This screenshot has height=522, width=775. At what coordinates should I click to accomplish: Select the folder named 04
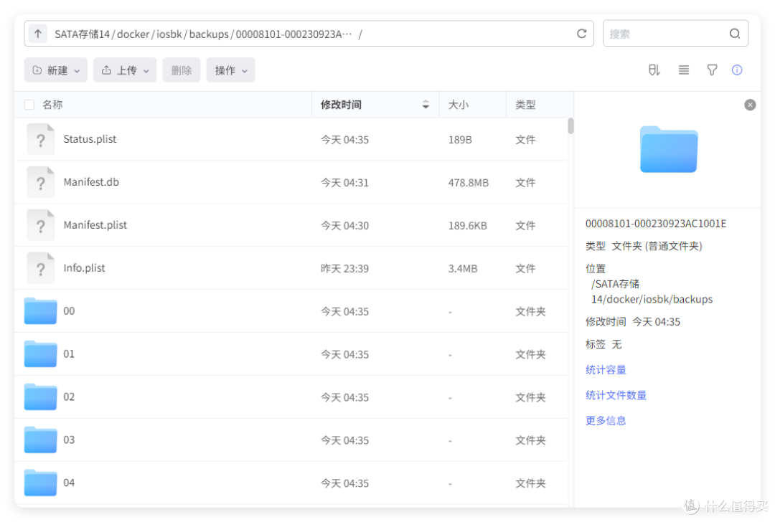click(69, 483)
